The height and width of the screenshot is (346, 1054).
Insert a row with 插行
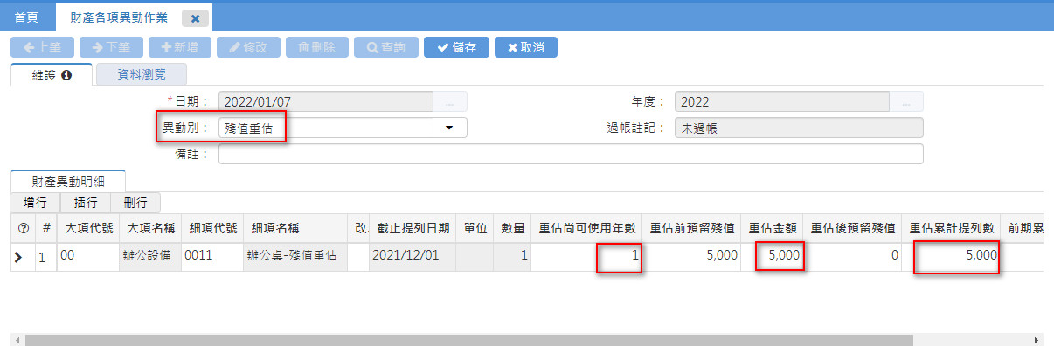point(86,202)
